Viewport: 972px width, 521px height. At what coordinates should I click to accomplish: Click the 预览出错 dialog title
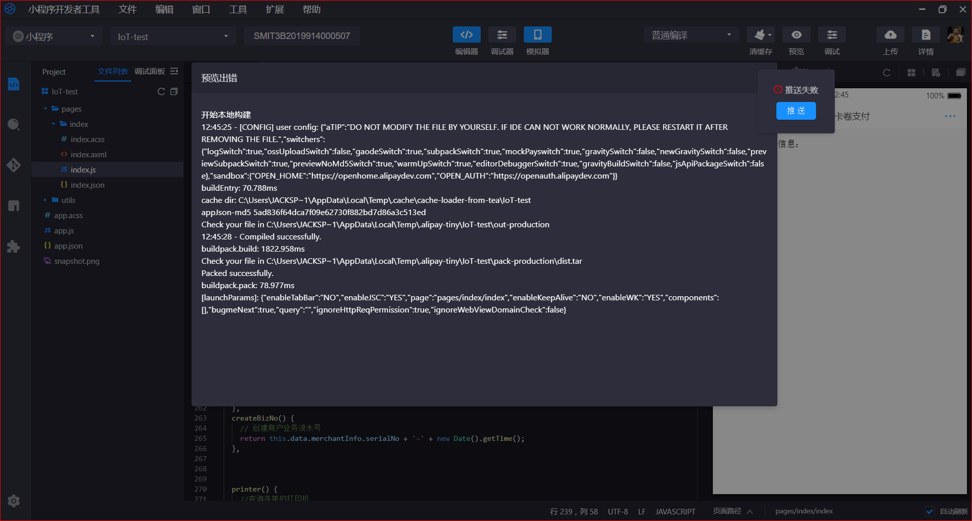[219, 78]
